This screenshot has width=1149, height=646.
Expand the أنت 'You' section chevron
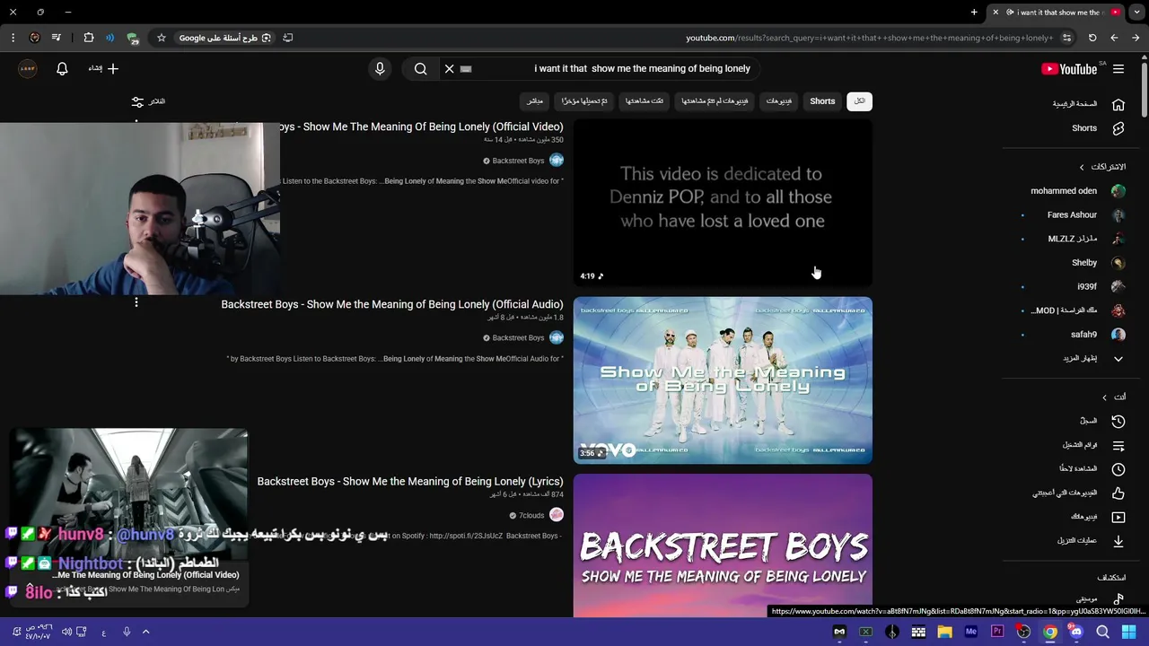coord(1105,397)
